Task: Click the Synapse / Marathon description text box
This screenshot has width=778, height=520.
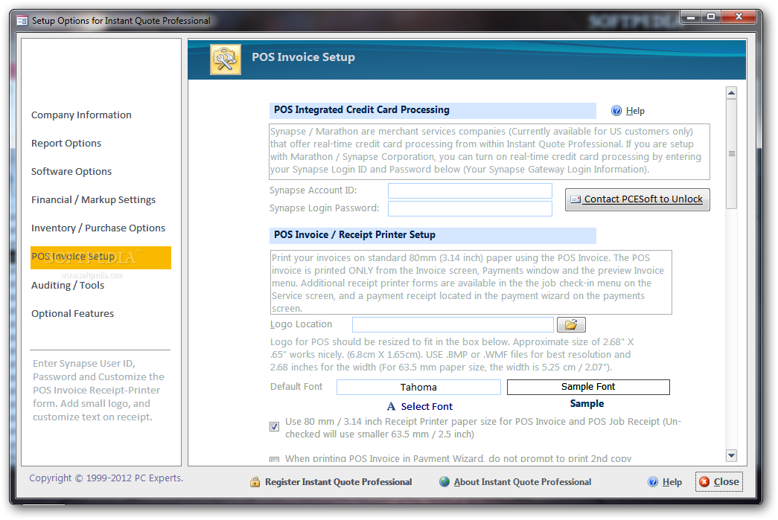Action: [489, 152]
